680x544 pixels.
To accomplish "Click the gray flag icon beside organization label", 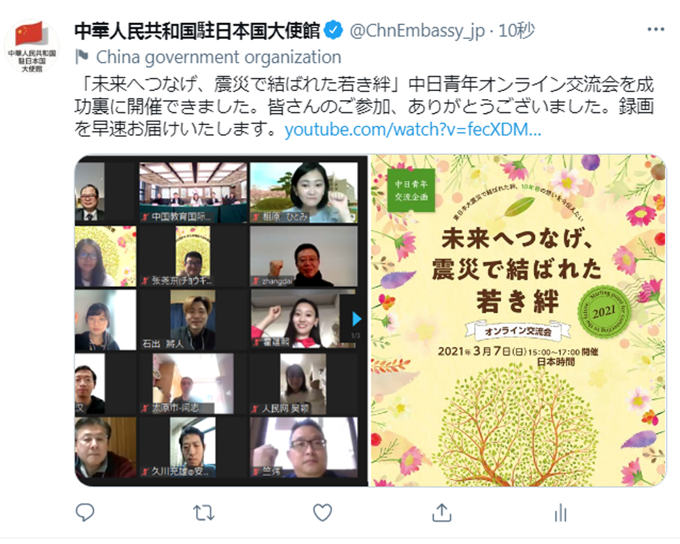I will [82, 56].
